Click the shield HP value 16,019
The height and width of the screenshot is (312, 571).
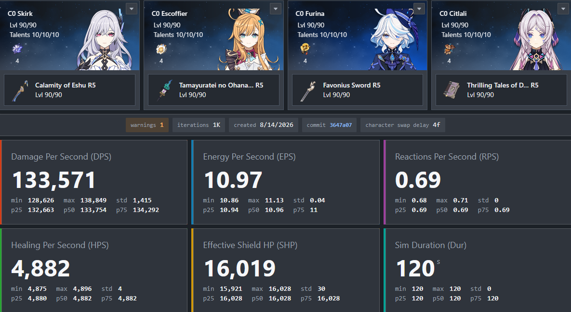240,269
